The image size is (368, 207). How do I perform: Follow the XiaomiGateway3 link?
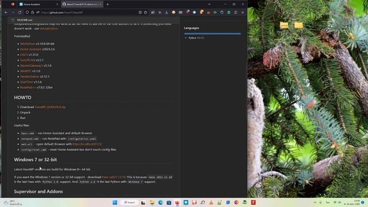pyautogui.click(x=32, y=66)
